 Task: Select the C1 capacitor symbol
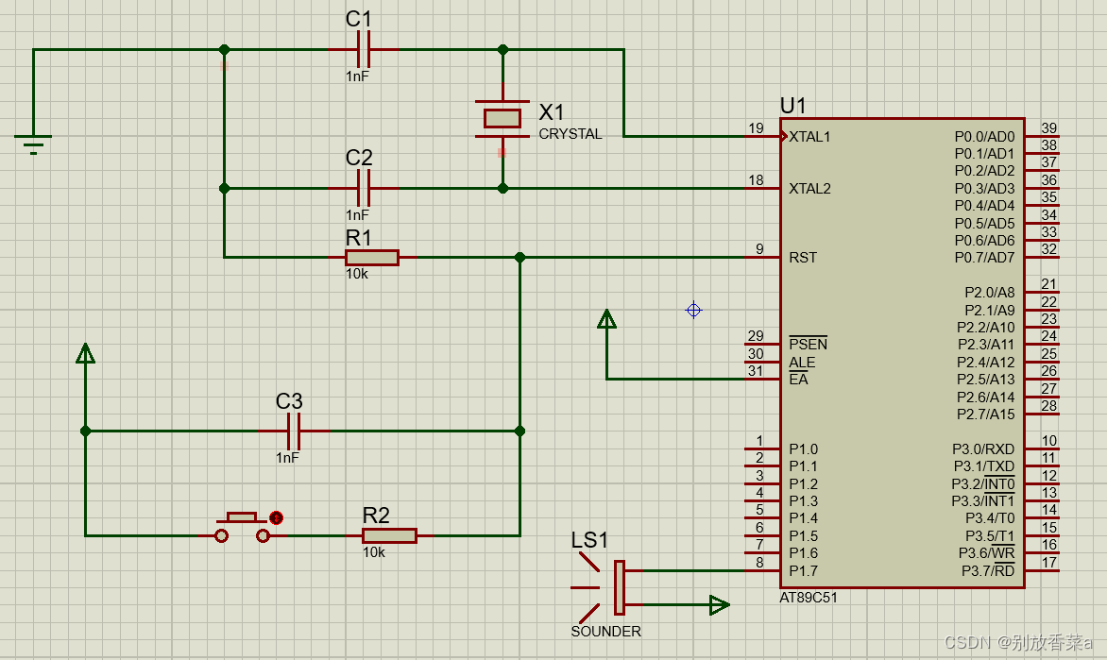364,49
